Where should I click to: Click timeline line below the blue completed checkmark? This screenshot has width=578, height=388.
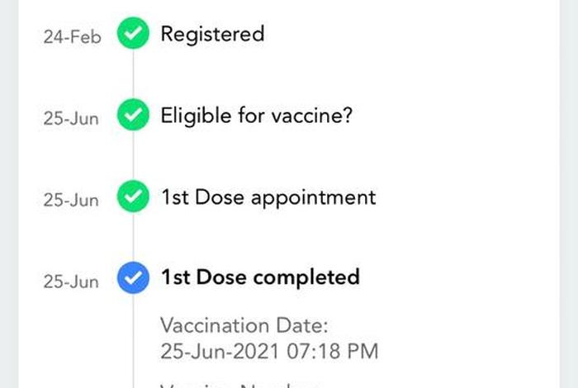tap(133, 341)
